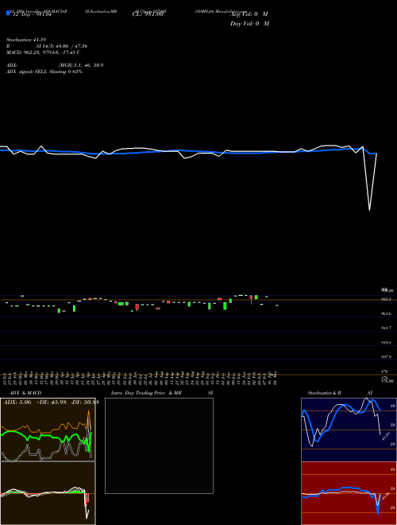The image size is (397, 525).
Task: Click the 919.8 price axis label
Action: (x=386, y=343)
